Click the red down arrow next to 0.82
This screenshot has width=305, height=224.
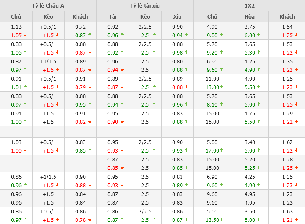[x=91, y=122]
